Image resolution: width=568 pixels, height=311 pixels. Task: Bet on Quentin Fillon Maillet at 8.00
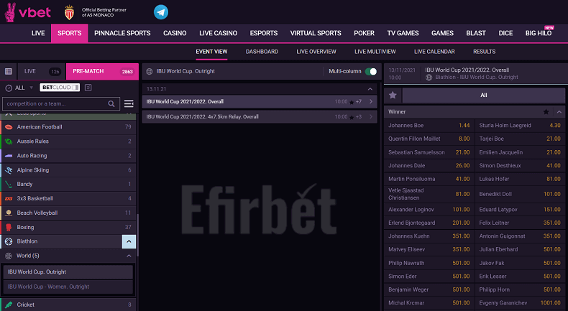tap(429, 139)
